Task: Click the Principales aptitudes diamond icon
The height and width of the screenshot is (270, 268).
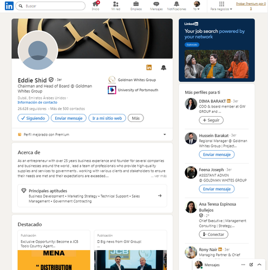Action: coord(24,191)
